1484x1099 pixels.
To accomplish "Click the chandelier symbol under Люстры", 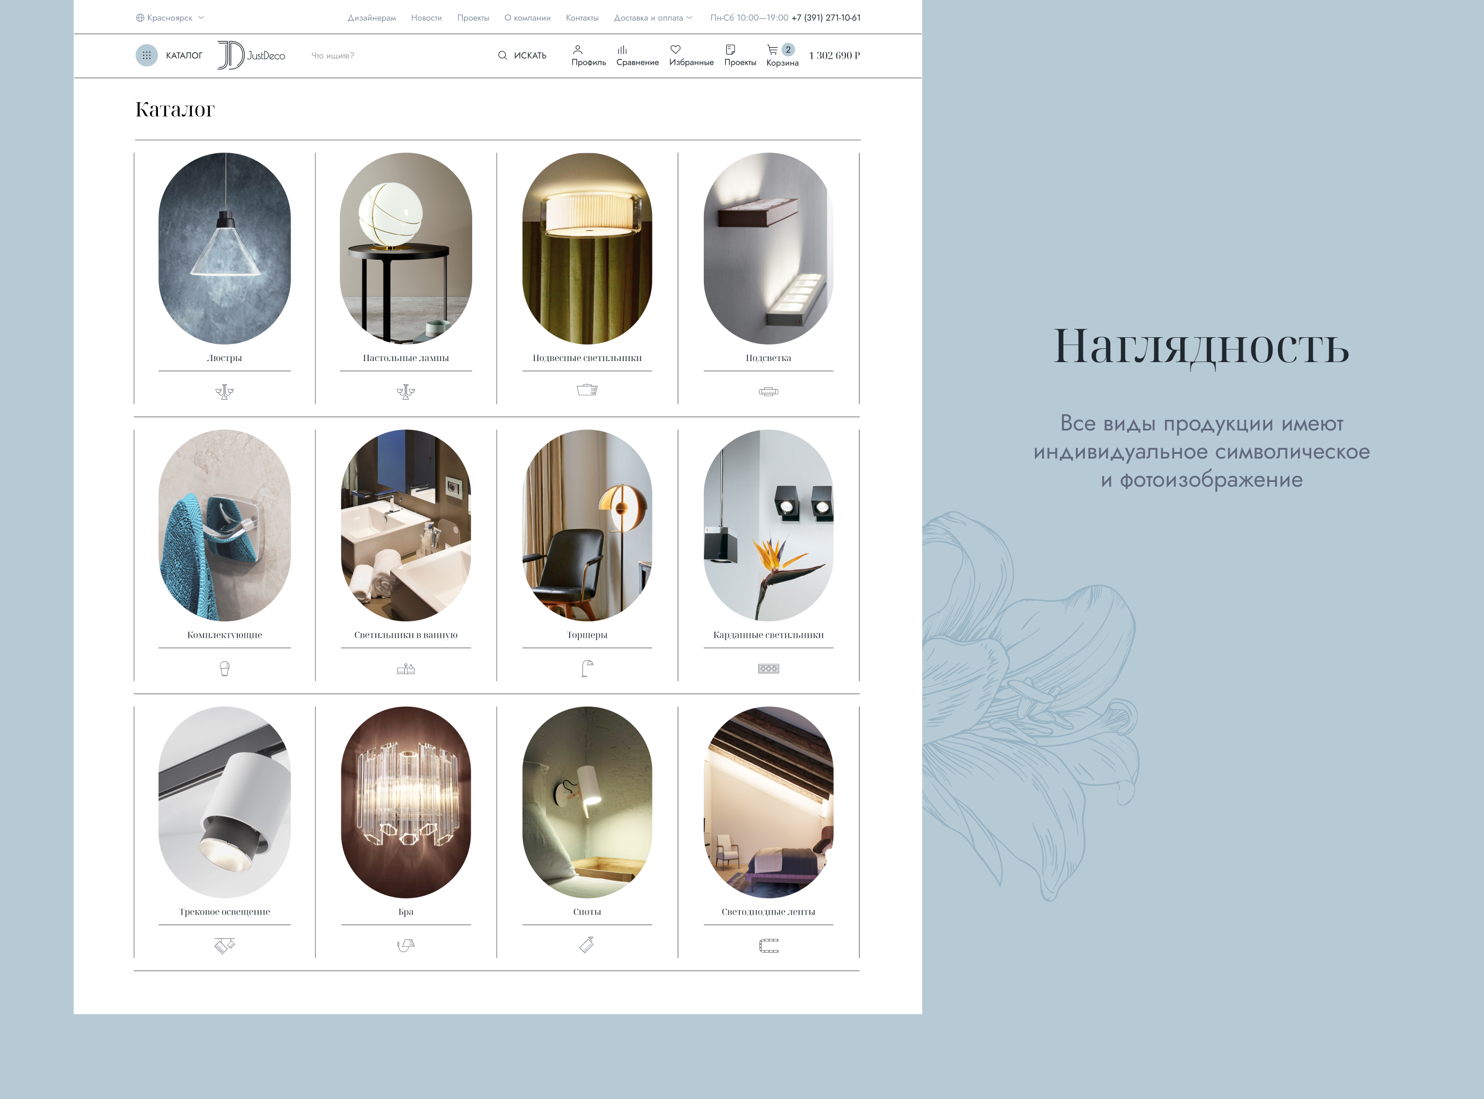I will pos(225,391).
